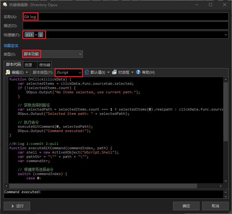Expand the 默认值(t) dropdown arrow
232x214 pixels.
[108, 72]
